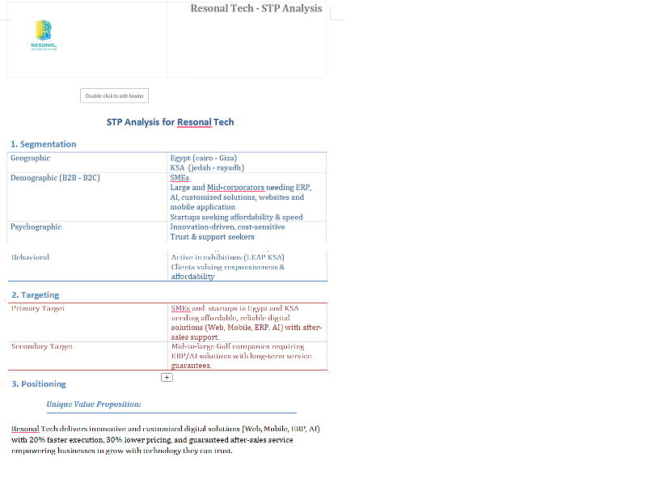
Task: Click 'Double-click to edit header' tooltip
Action: (x=115, y=95)
